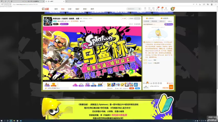The image size is (218, 122).
Task: Open 鱼吧 in the top navigation
Action: click(92, 9)
